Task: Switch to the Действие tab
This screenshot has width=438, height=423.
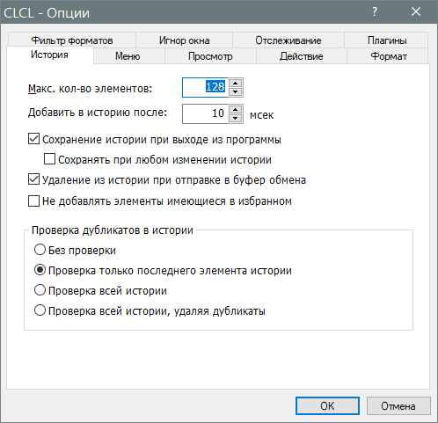Action: coord(302,56)
